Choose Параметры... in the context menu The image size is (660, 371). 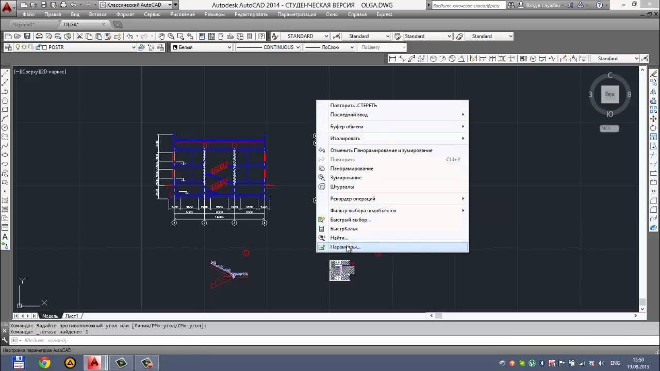(x=392, y=247)
